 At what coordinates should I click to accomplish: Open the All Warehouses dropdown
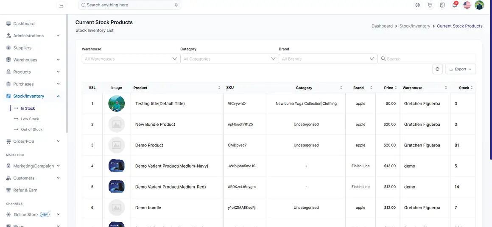point(131,59)
